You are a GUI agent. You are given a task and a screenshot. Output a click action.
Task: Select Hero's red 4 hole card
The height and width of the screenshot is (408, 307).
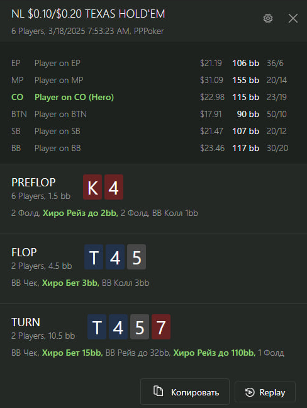click(x=114, y=187)
